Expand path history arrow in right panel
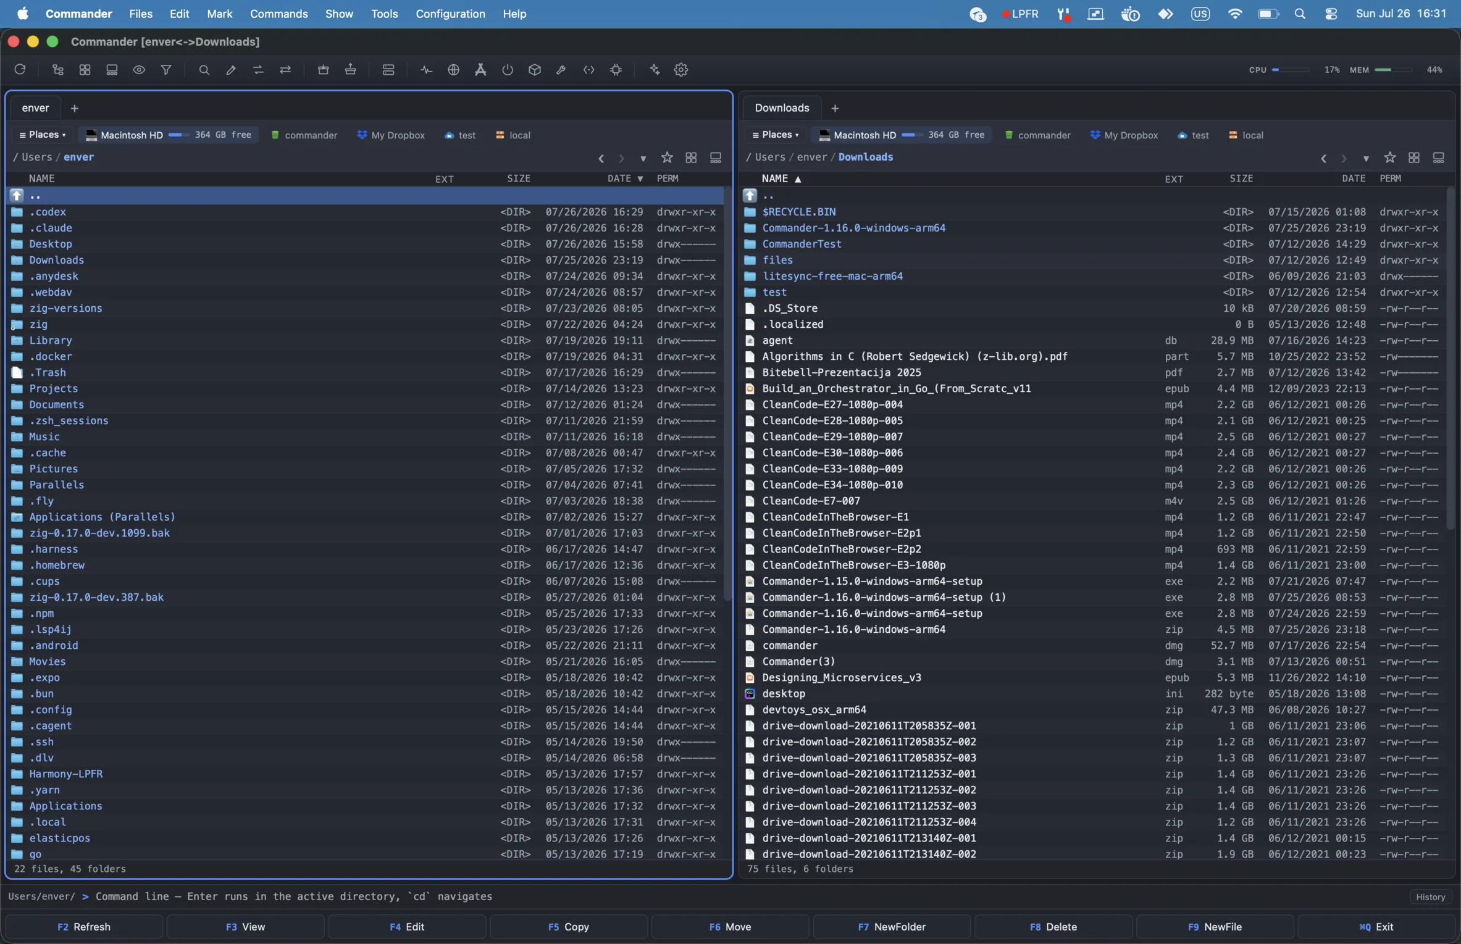This screenshot has width=1461, height=944. 1366,159
